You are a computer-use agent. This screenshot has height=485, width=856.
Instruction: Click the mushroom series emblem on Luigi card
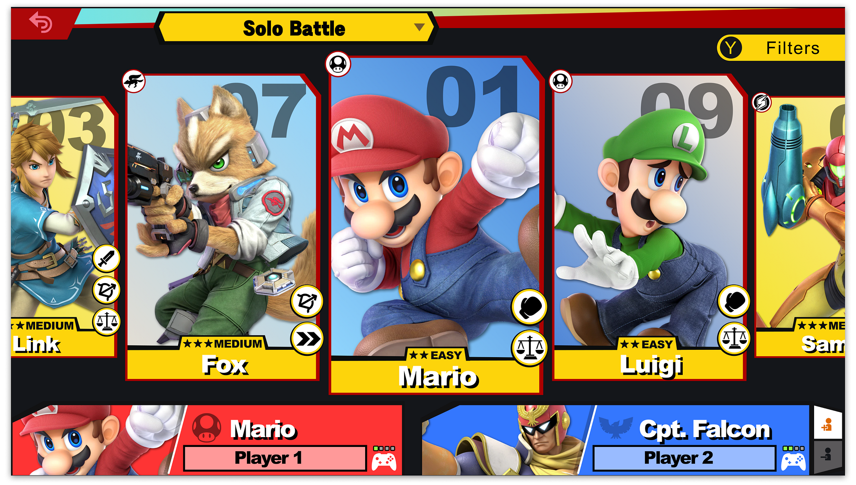(x=561, y=81)
